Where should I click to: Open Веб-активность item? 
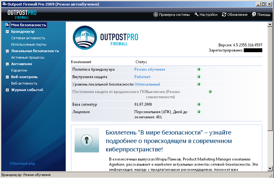pos(24,83)
